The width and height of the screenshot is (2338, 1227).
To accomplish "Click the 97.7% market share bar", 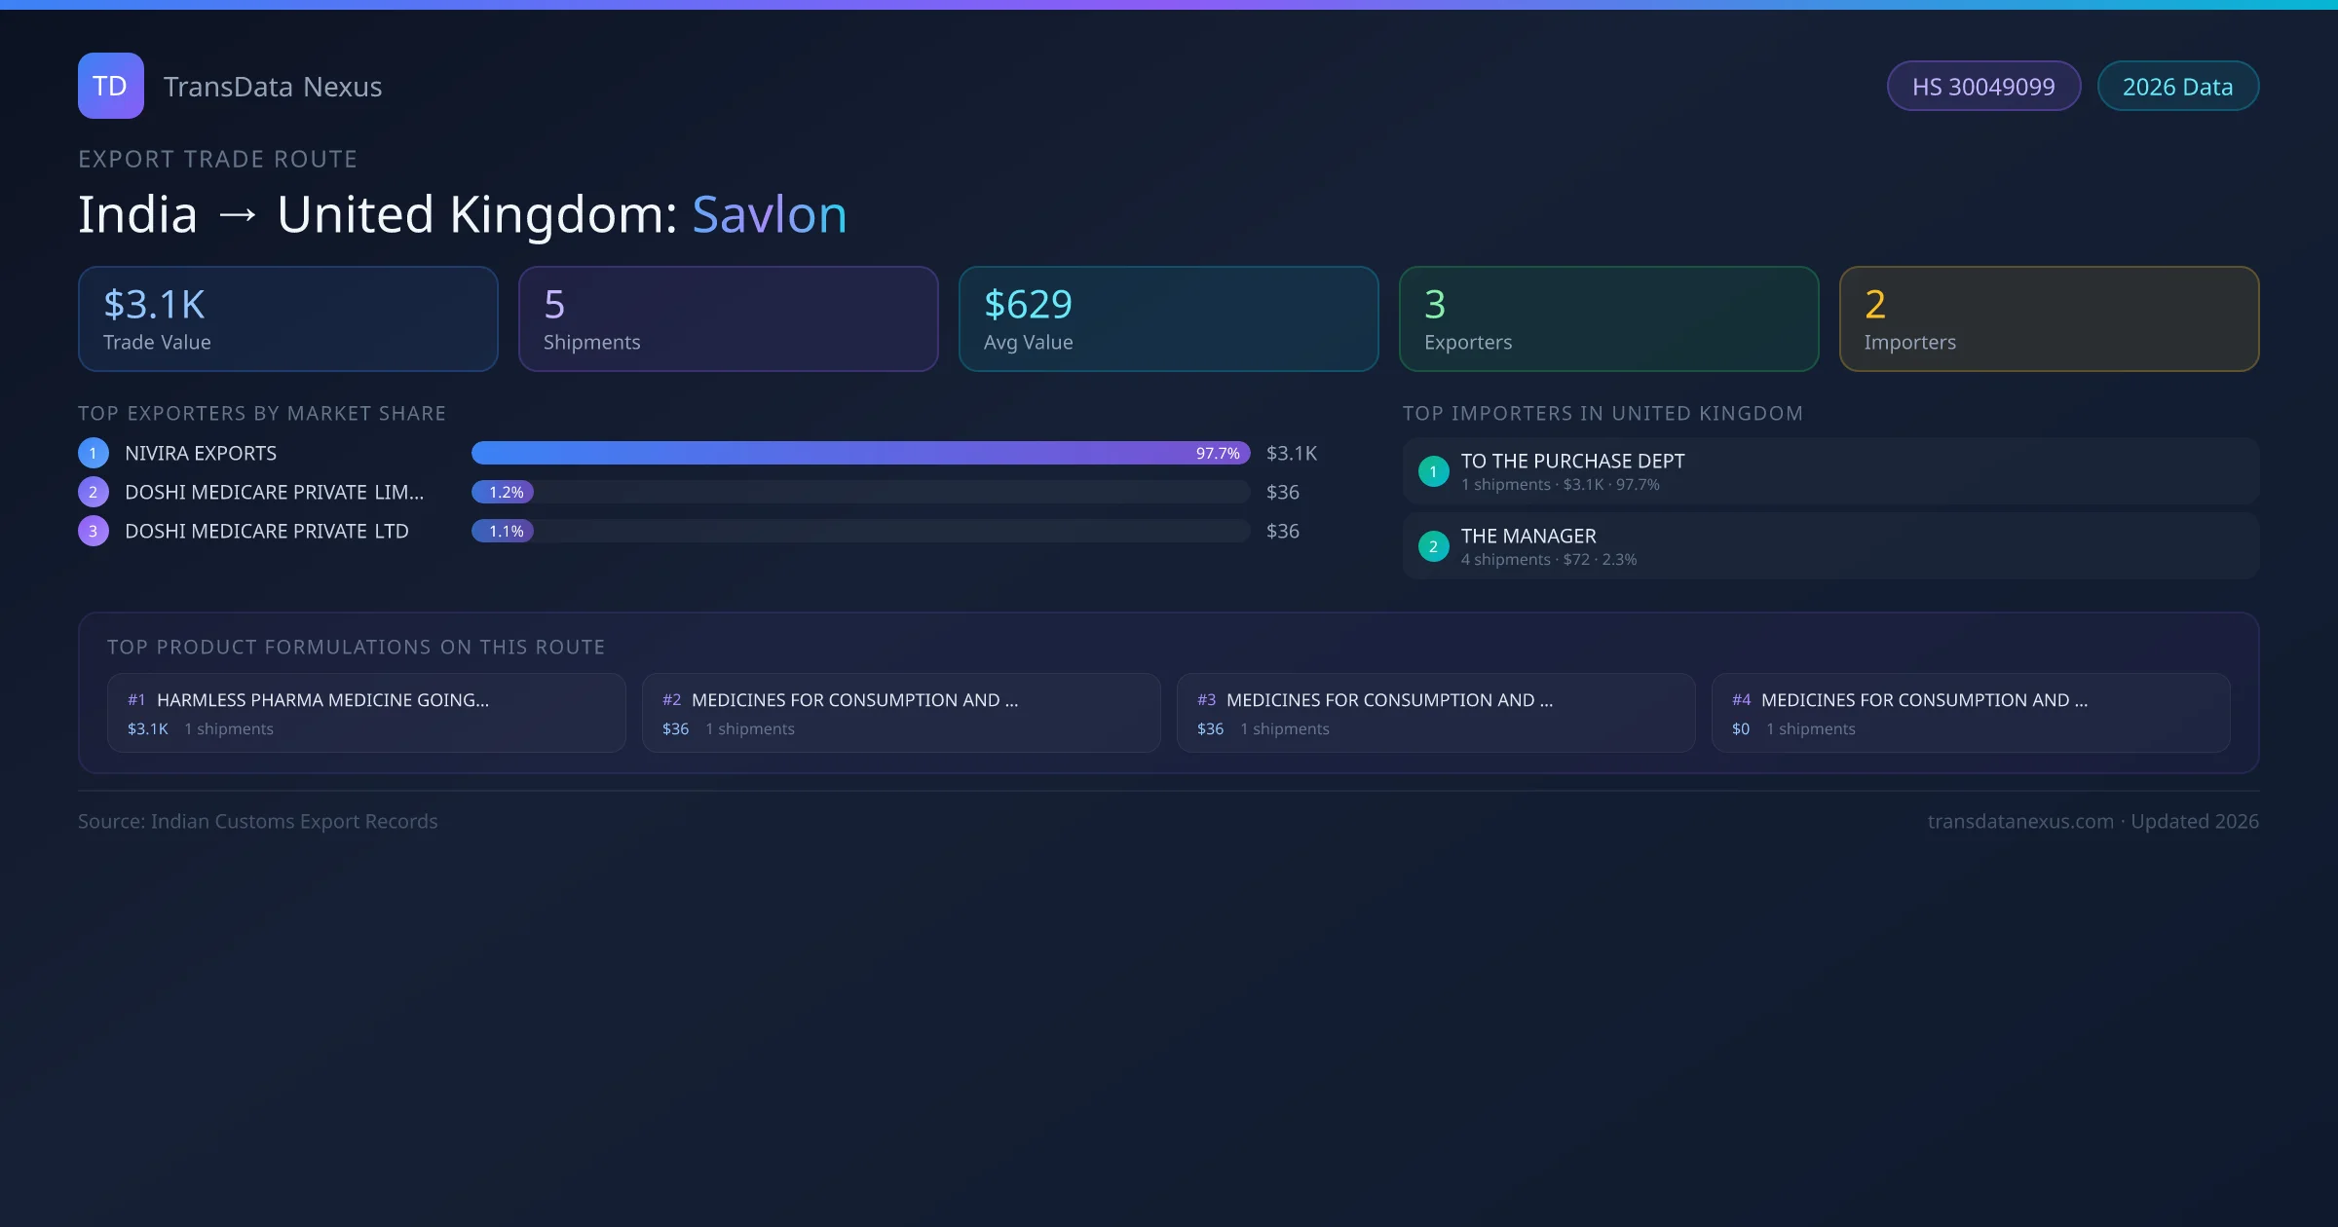I will pyautogui.click(x=859, y=453).
